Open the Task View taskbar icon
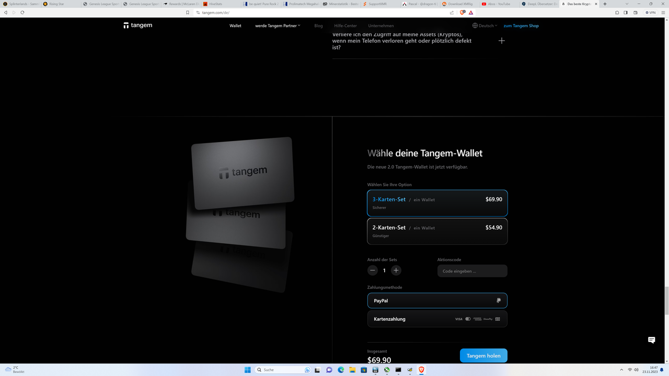Viewport: 669px width, 376px height. [x=318, y=370]
